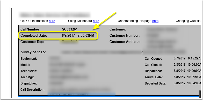Click the Call Description label
The height and width of the screenshot is (100, 203).
click(x=33, y=90)
